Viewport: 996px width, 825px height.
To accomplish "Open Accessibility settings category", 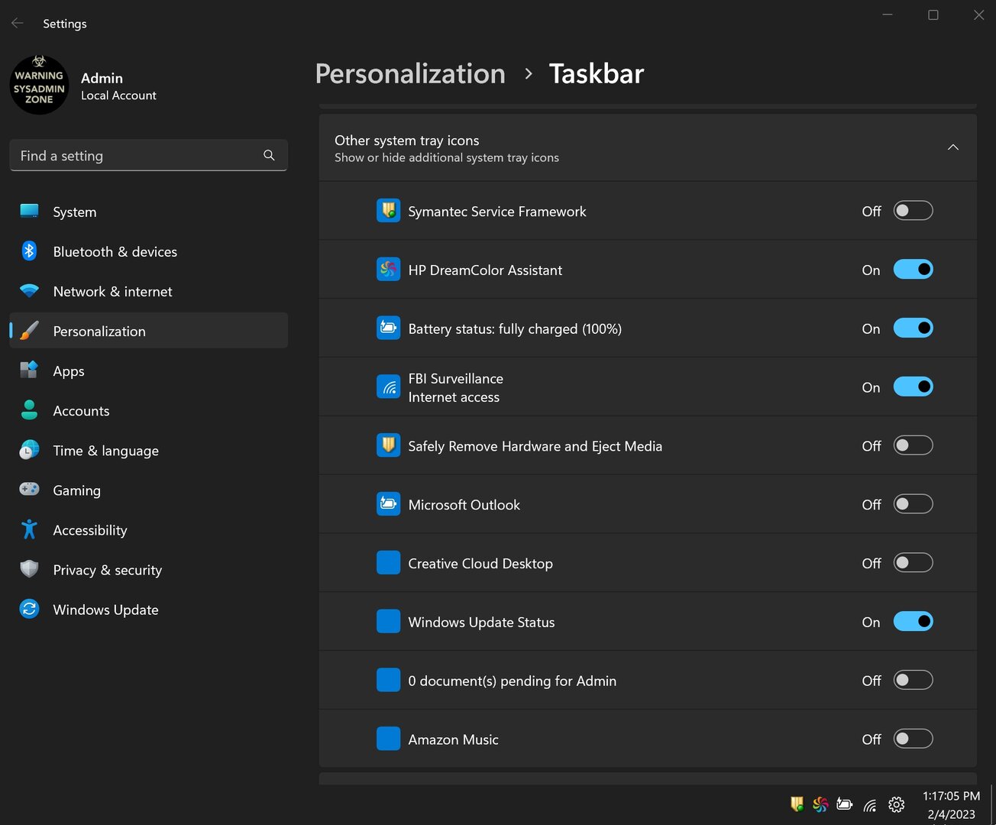I will pos(149,529).
